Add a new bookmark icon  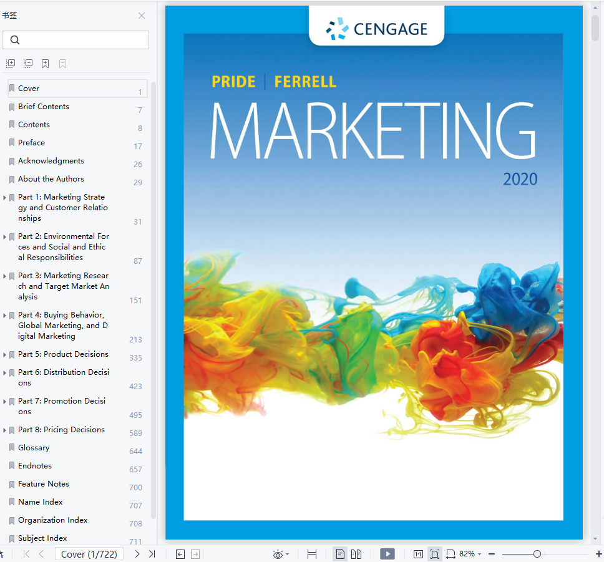45,64
